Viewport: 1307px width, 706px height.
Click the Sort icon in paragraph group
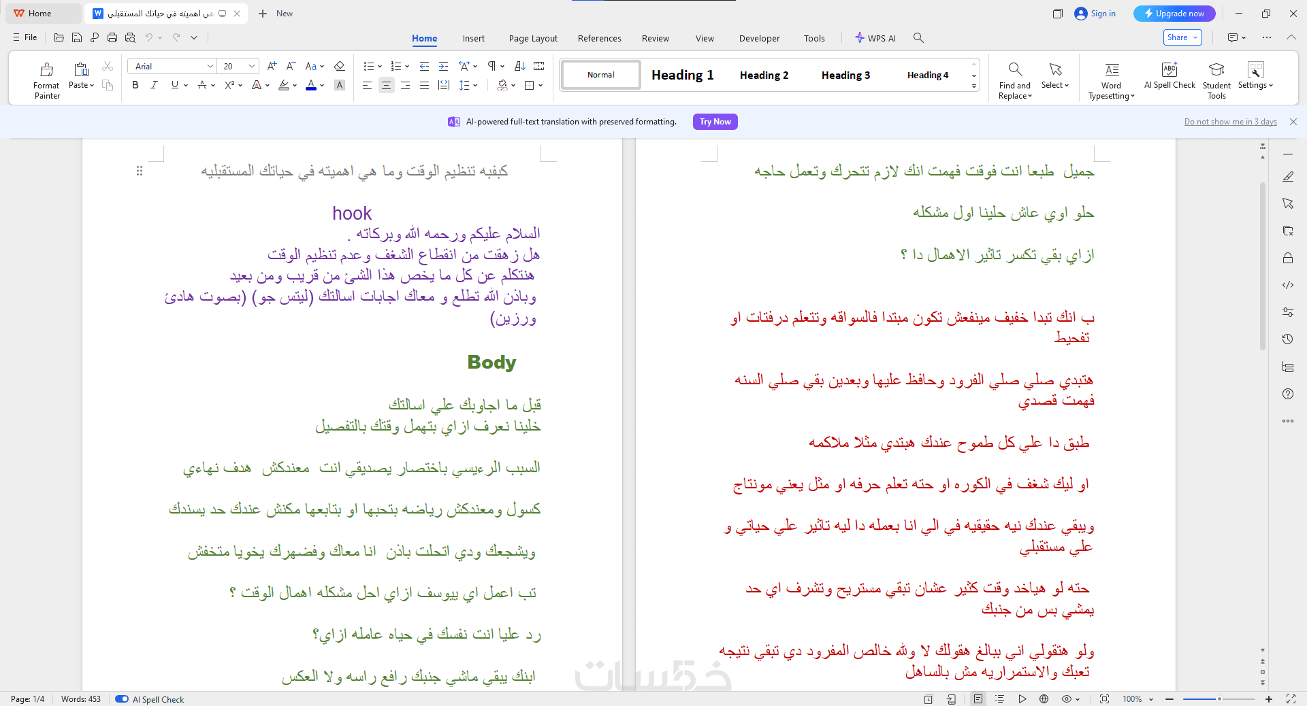[520, 66]
